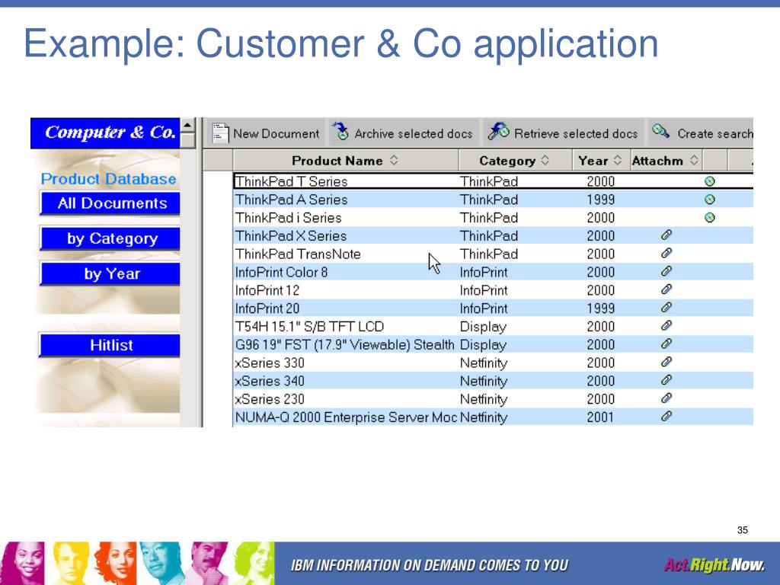The image size is (780, 585).
Task: Open the paperclip attachment of xSeries 230
Action: click(667, 398)
